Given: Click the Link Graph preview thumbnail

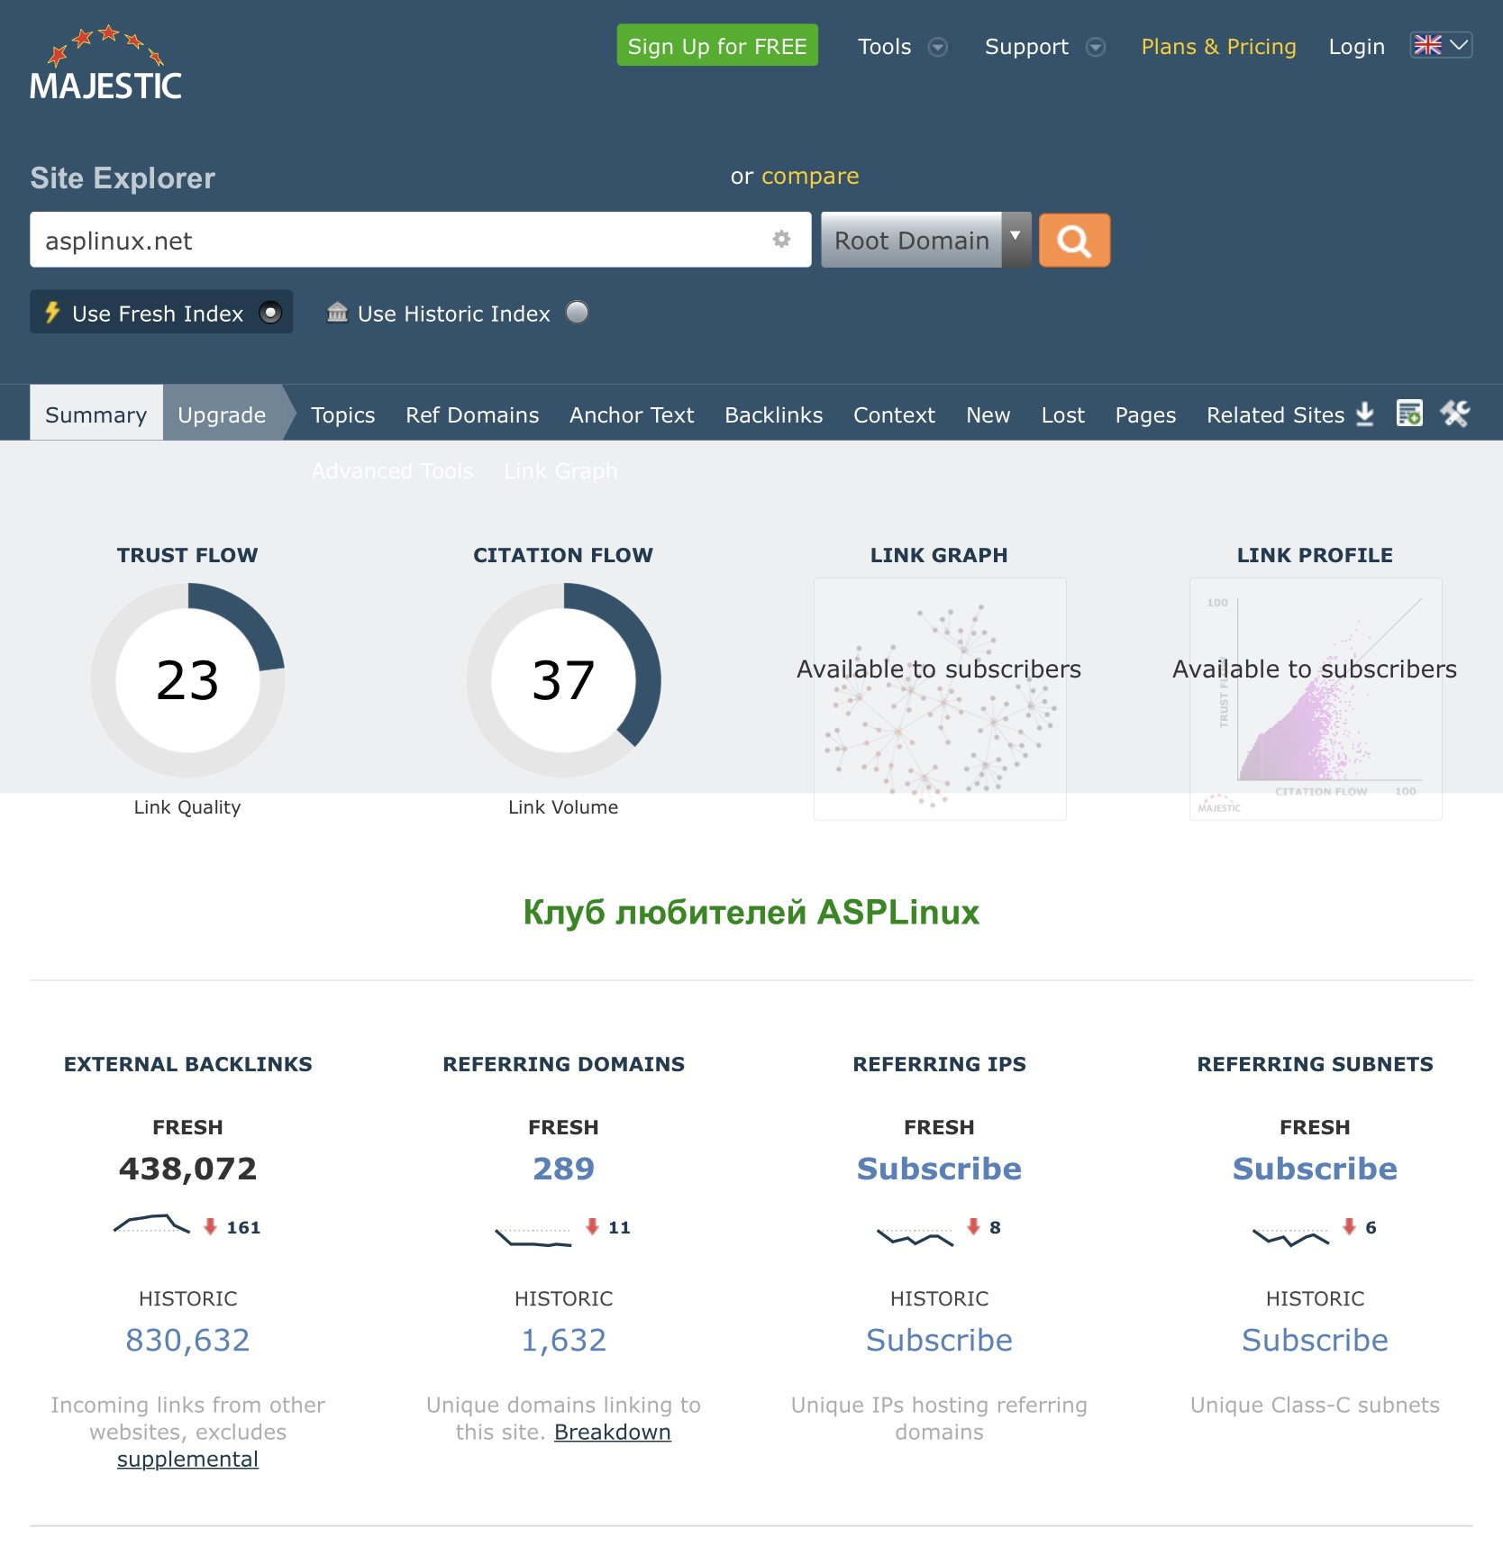Looking at the screenshot, I should (940, 699).
